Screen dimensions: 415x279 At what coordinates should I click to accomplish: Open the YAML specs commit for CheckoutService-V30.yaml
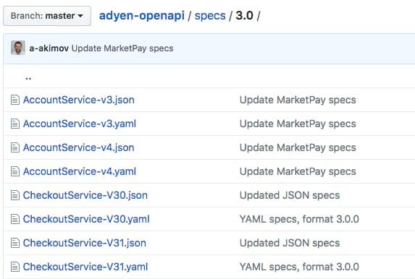pyautogui.click(x=299, y=219)
